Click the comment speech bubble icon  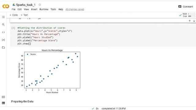180,7
